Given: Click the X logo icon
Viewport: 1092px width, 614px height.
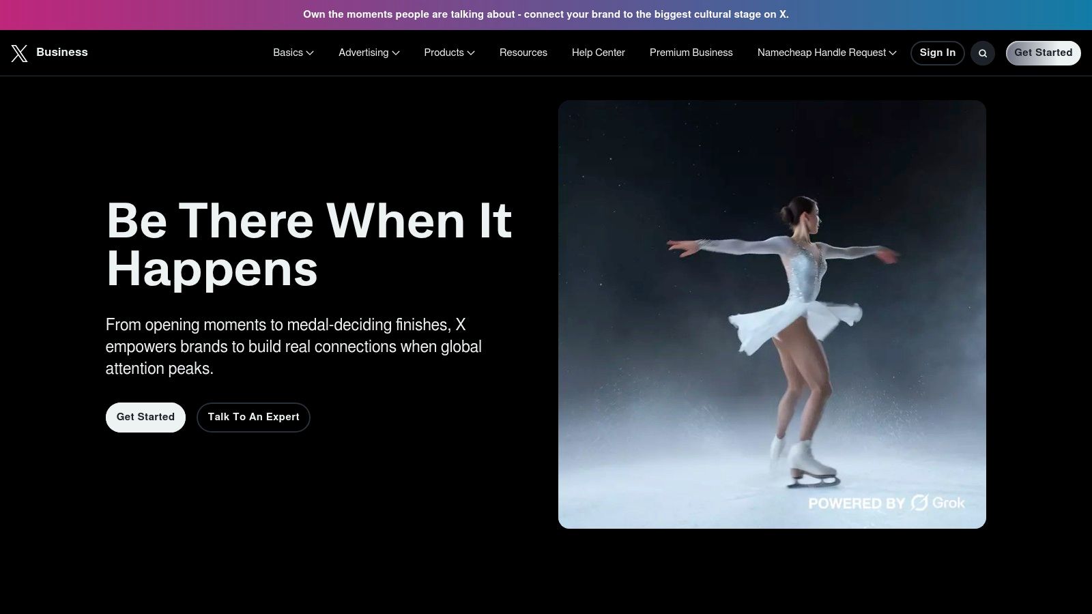Looking at the screenshot, I should (x=19, y=53).
